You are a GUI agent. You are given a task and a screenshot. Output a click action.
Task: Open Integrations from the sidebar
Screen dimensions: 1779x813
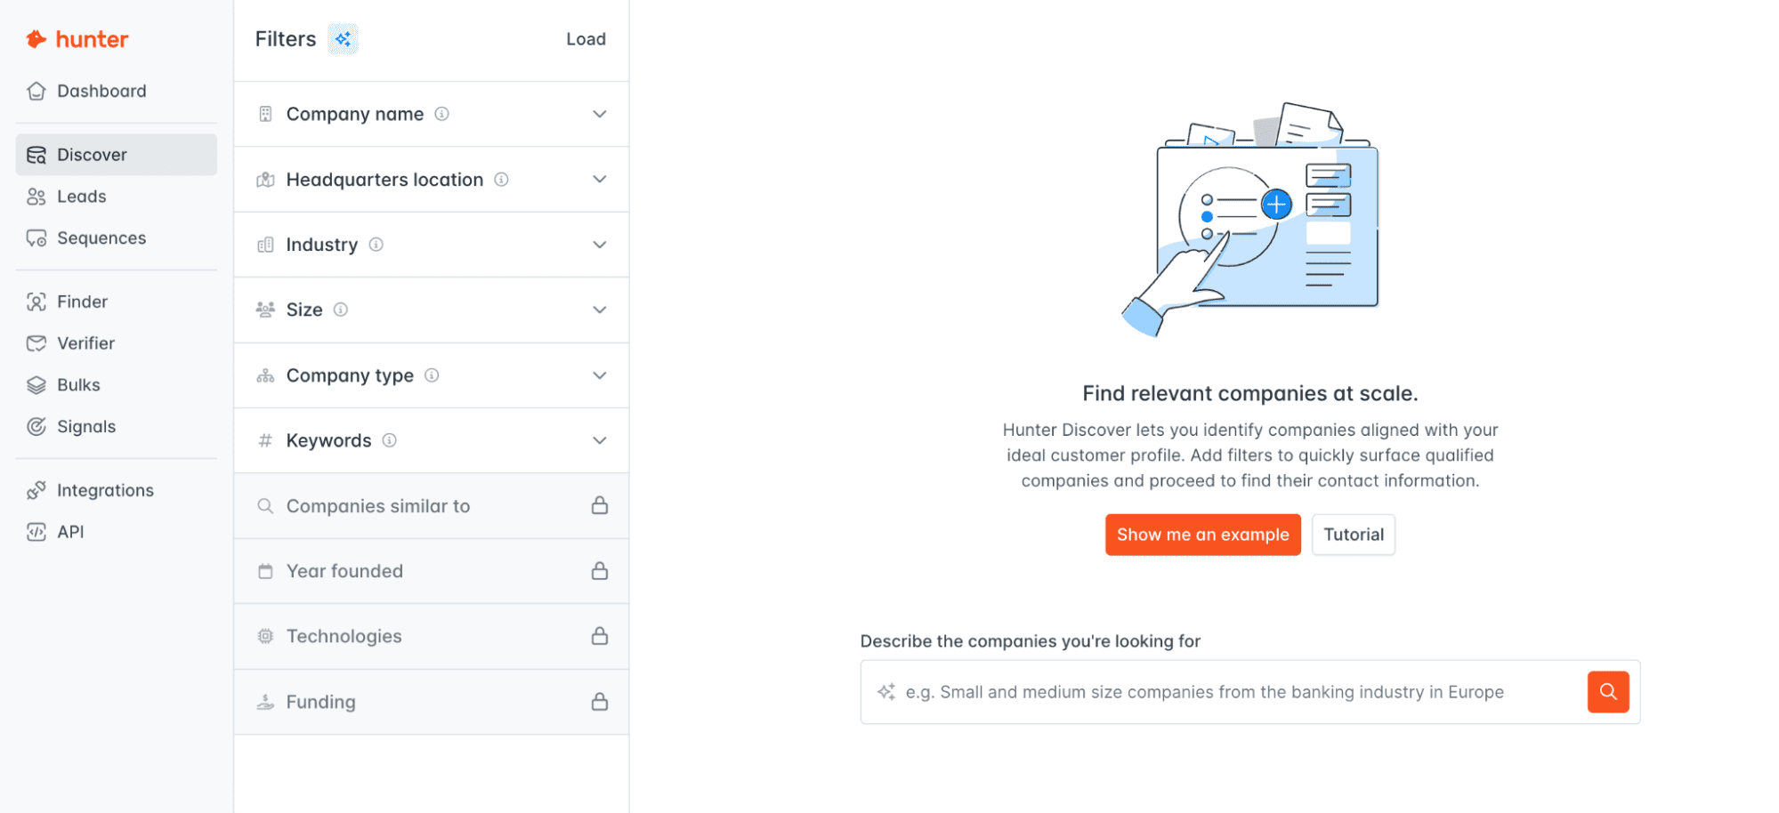tap(105, 490)
